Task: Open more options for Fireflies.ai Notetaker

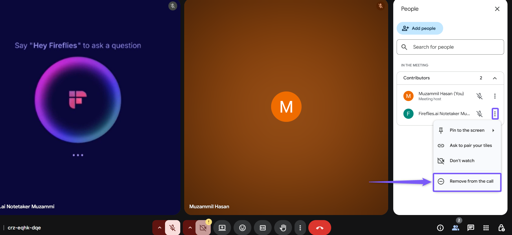Action: (495, 114)
